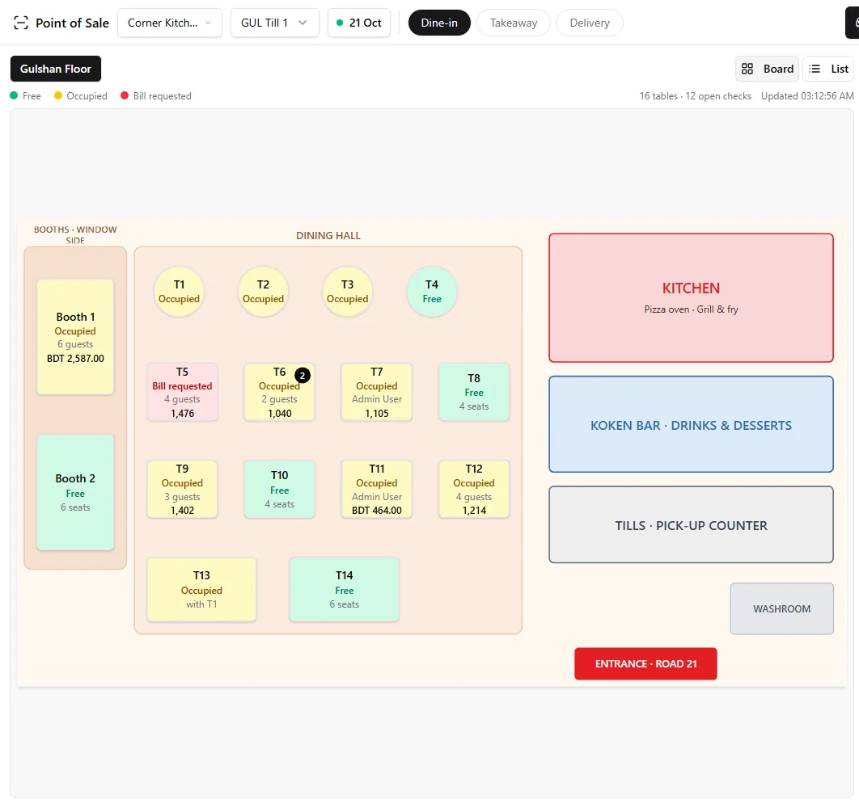Open the 21 Oct business date selector
This screenshot has width=859, height=808.
pyautogui.click(x=359, y=23)
